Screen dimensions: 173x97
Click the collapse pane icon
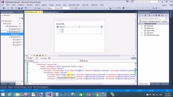136,58
